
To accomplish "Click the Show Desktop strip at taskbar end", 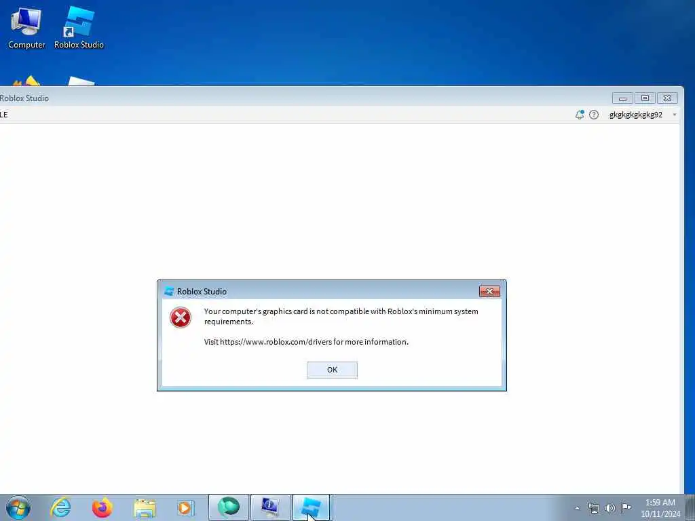I will point(690,507).
